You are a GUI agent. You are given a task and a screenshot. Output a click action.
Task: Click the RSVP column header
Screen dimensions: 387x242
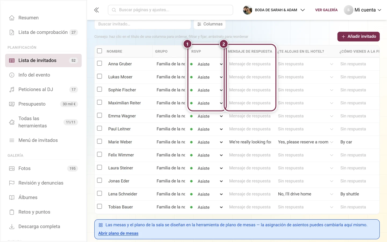[x=196, y=51]
